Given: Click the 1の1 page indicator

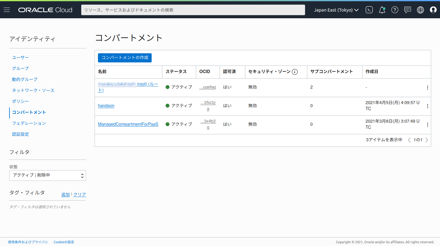Looking at the screenshot, I should (418, 140).
